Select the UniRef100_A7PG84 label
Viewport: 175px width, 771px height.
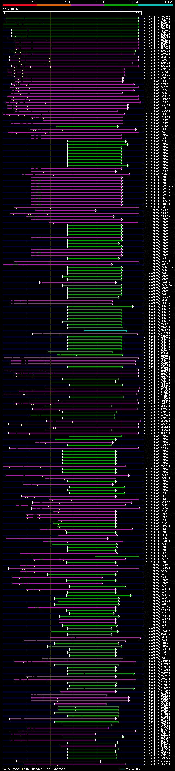(157, 72)
